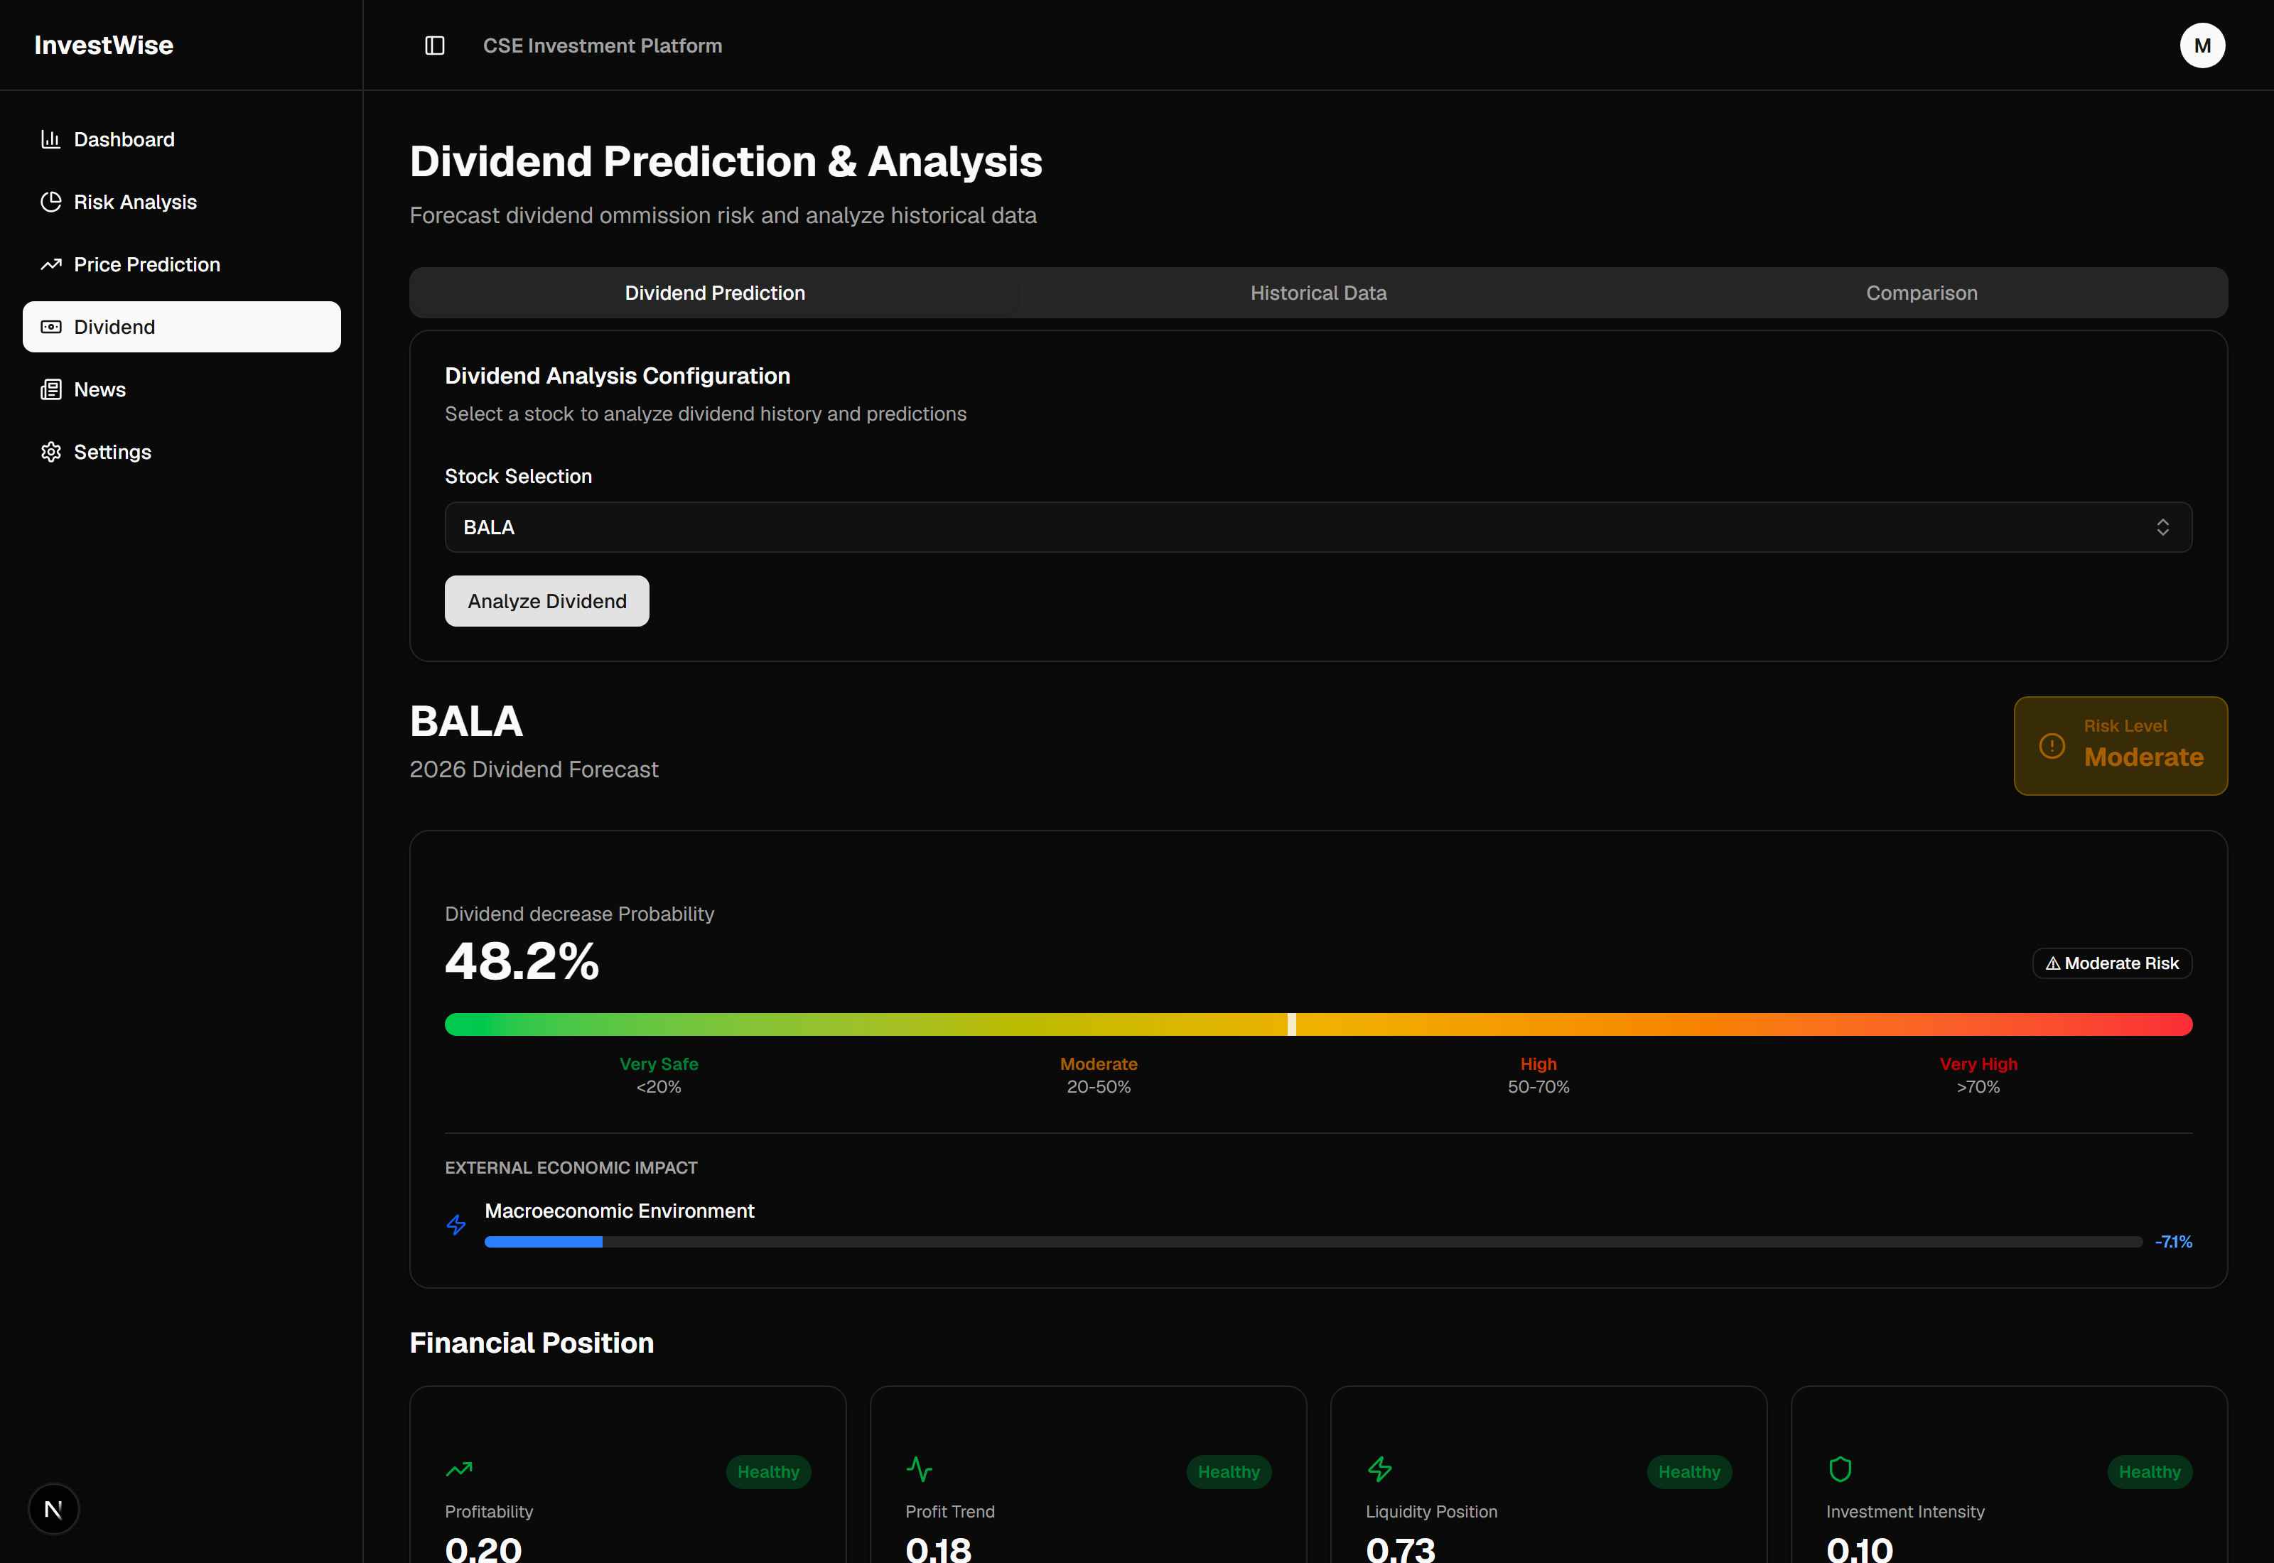Screen dimensions: 2274x1563
Task: Click the Next.js dev tools badge
Action: [x=54, y=1509]
